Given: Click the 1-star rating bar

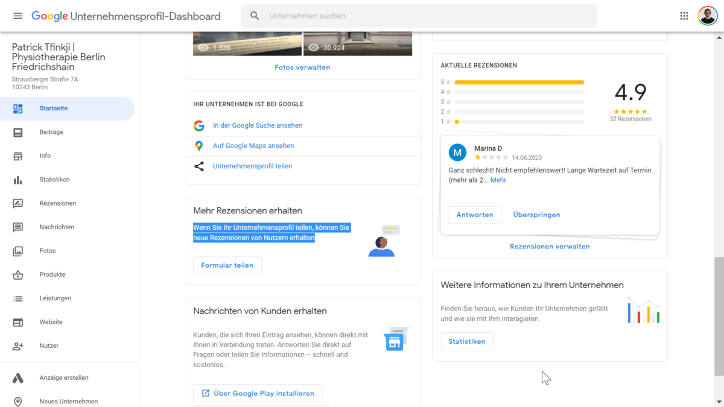Looking at the screenshot, I should (519, 122).
